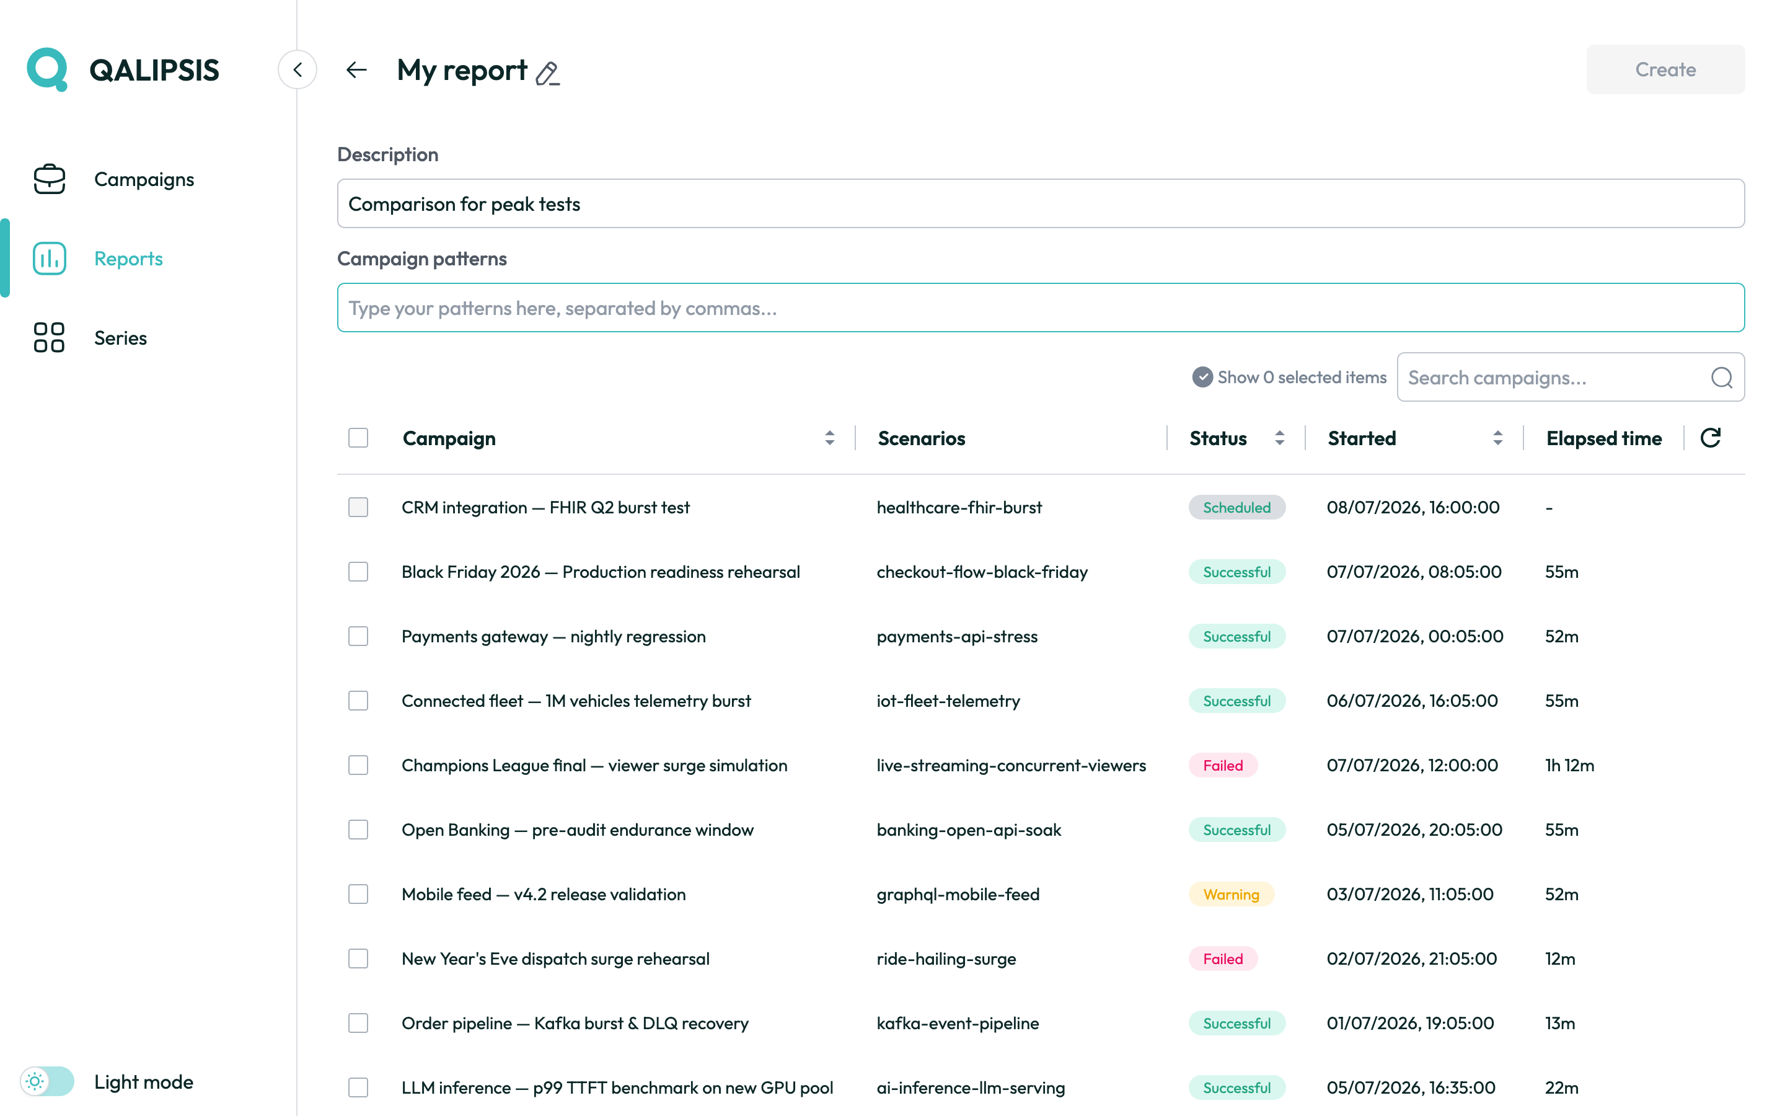This screenshot has width=1785, height=1116.
Task: Click the QALIPSIS logo icon
Action: pos(47,69)
